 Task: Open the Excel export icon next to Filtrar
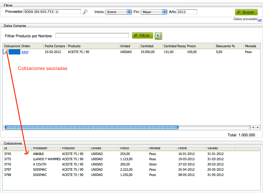(158, 36)
